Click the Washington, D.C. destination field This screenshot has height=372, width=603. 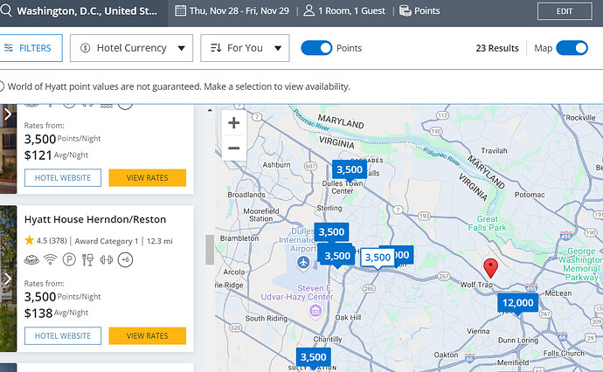[x=83, y=11]
